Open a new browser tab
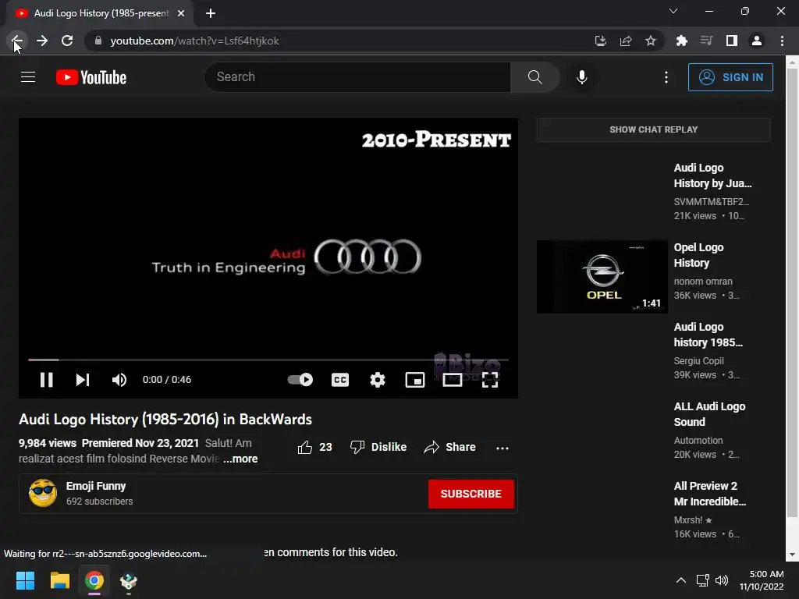This screenshot has width=799, height=599. pyautogui.click(x=211, y=13)
